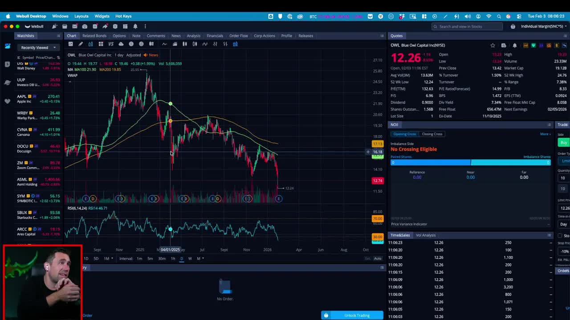
Task: Open the speedometer gauge icon in toolbar
Action: coord(85,26)
